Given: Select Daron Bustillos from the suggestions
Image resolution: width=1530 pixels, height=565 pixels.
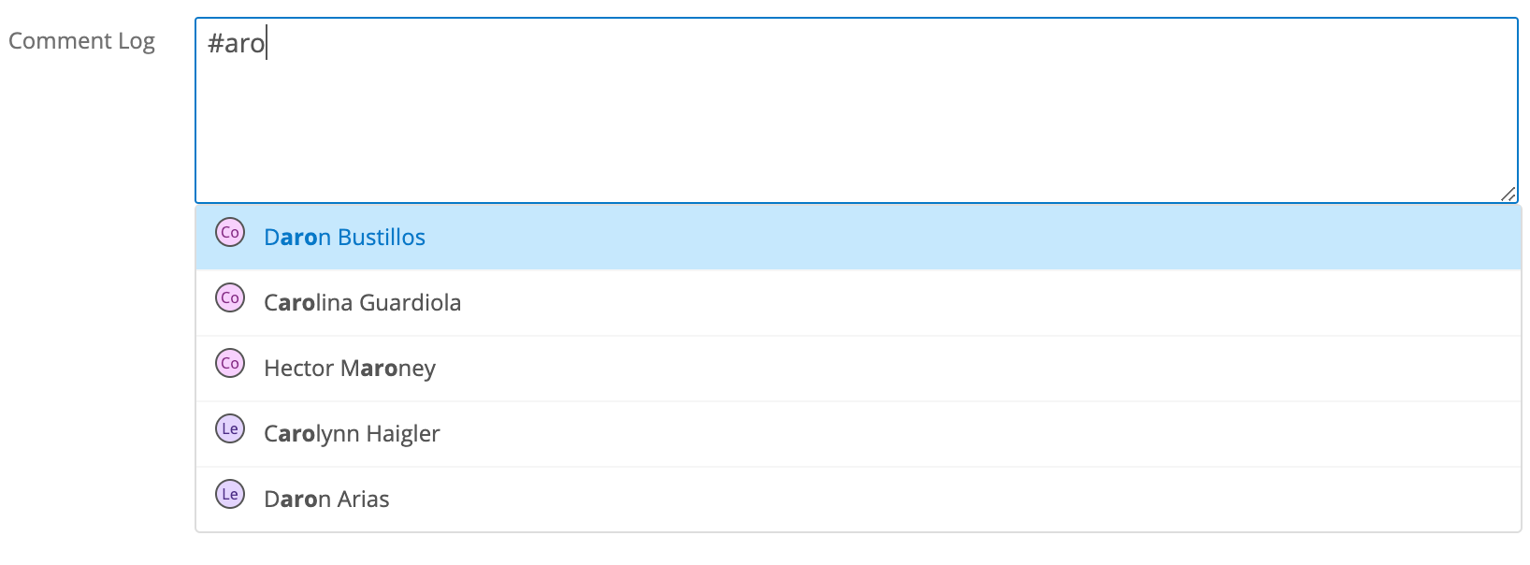Looking at the screenshot, I should click(x=344, y=238).
